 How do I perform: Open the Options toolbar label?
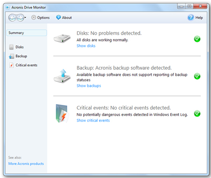pos(43,18)
